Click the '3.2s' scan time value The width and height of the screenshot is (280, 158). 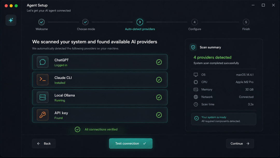[x=251, y=104]
